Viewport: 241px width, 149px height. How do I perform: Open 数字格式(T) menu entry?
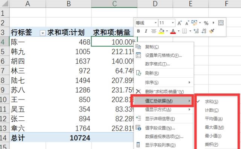coord(164,64)
